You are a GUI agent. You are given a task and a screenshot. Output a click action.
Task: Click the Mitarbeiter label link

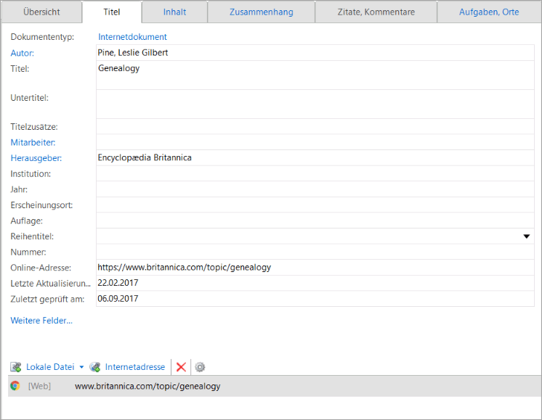pos(33,142)
